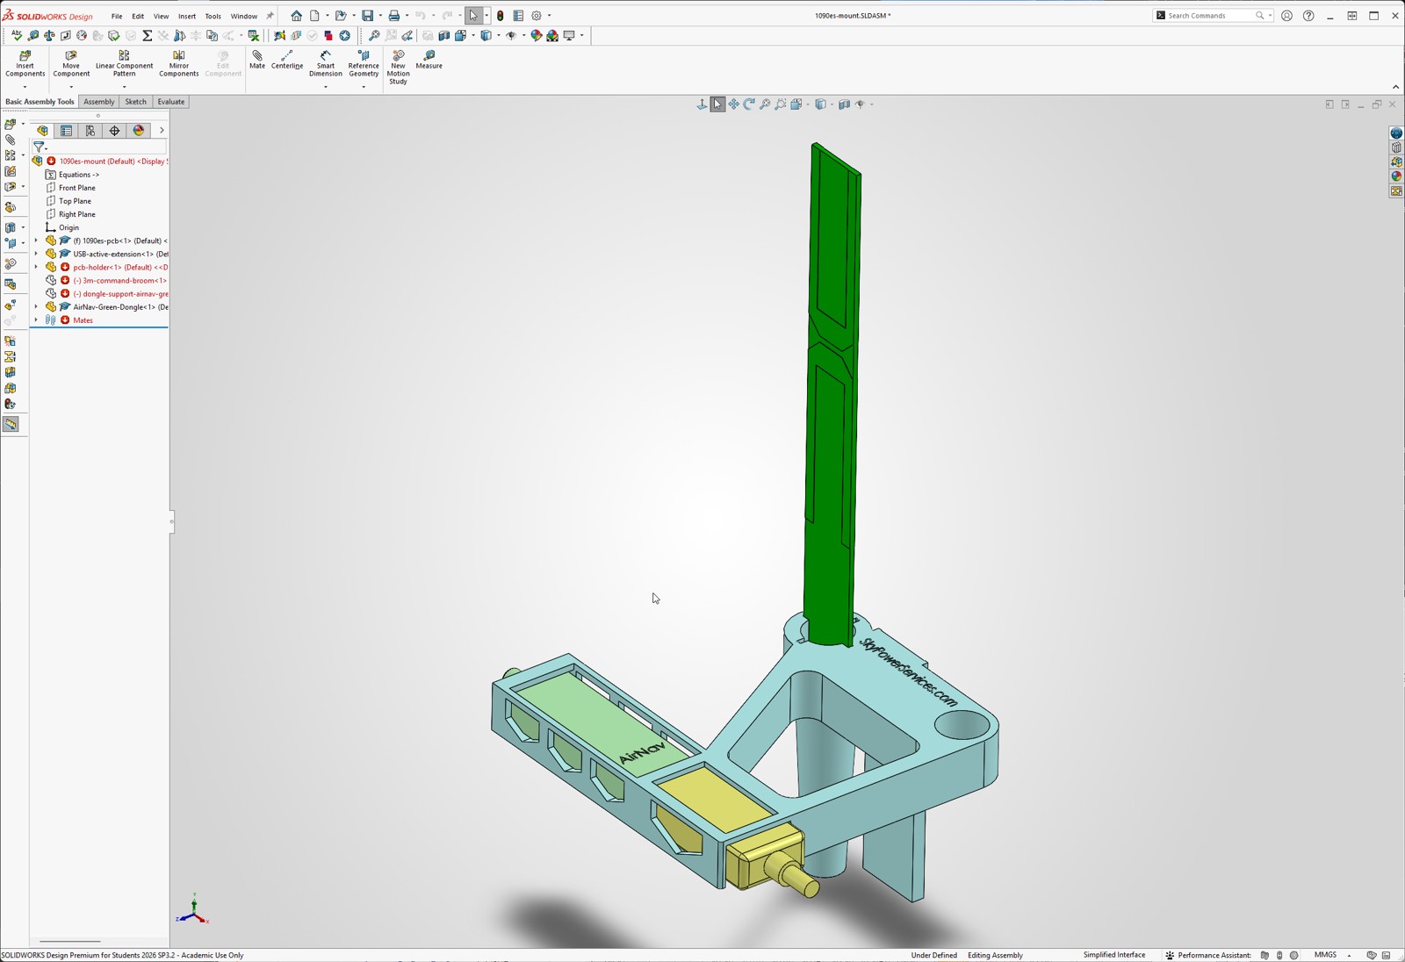Expand the Mates folder in tree
Screen dimensions: 1405x962
[36, 320]
